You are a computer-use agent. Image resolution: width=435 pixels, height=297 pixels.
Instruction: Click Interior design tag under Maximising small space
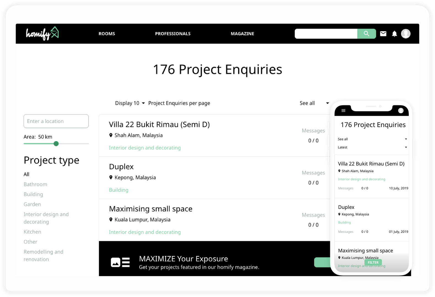click(x=145, y=232)
